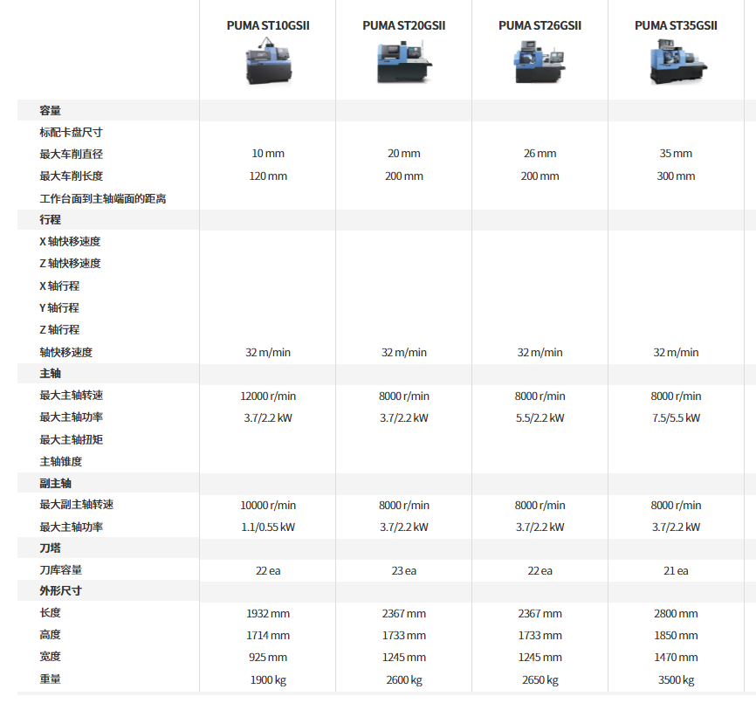Screen dimensions: 756x710
Task: Select the 2600 kg weight value
Action: point(404,679)
